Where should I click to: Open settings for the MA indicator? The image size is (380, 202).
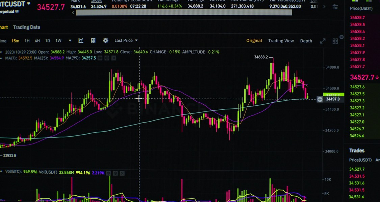107,58
